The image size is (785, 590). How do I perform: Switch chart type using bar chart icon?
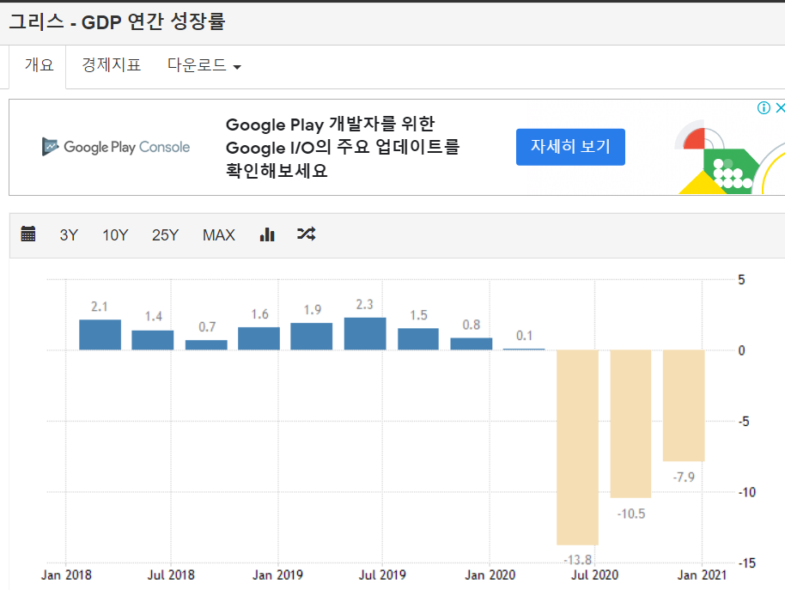[267, 234]
